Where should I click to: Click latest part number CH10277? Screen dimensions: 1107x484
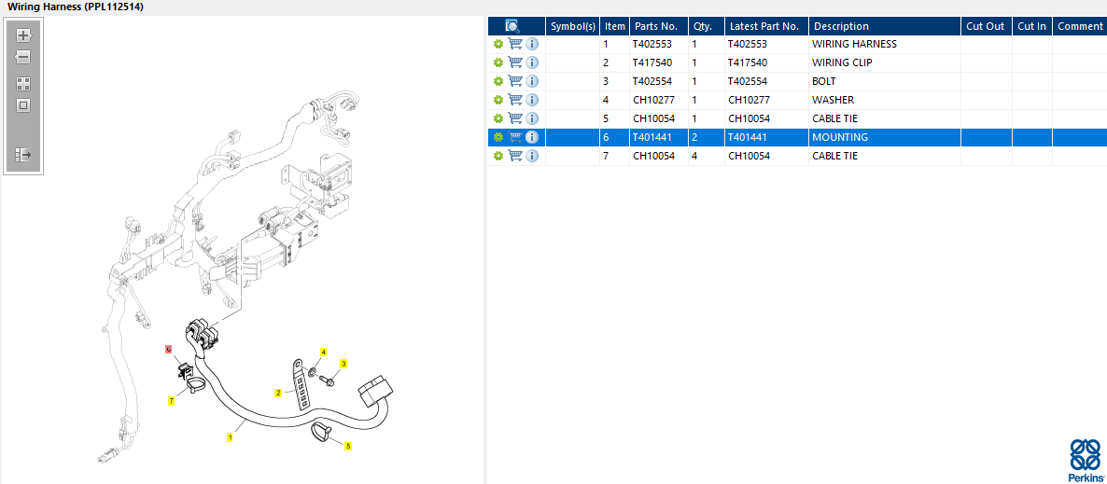click(750, 100)
